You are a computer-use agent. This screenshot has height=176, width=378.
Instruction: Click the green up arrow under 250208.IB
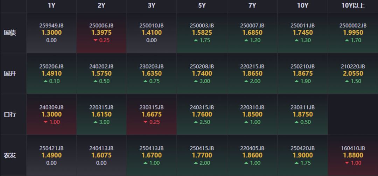click(x=196, y=81)
